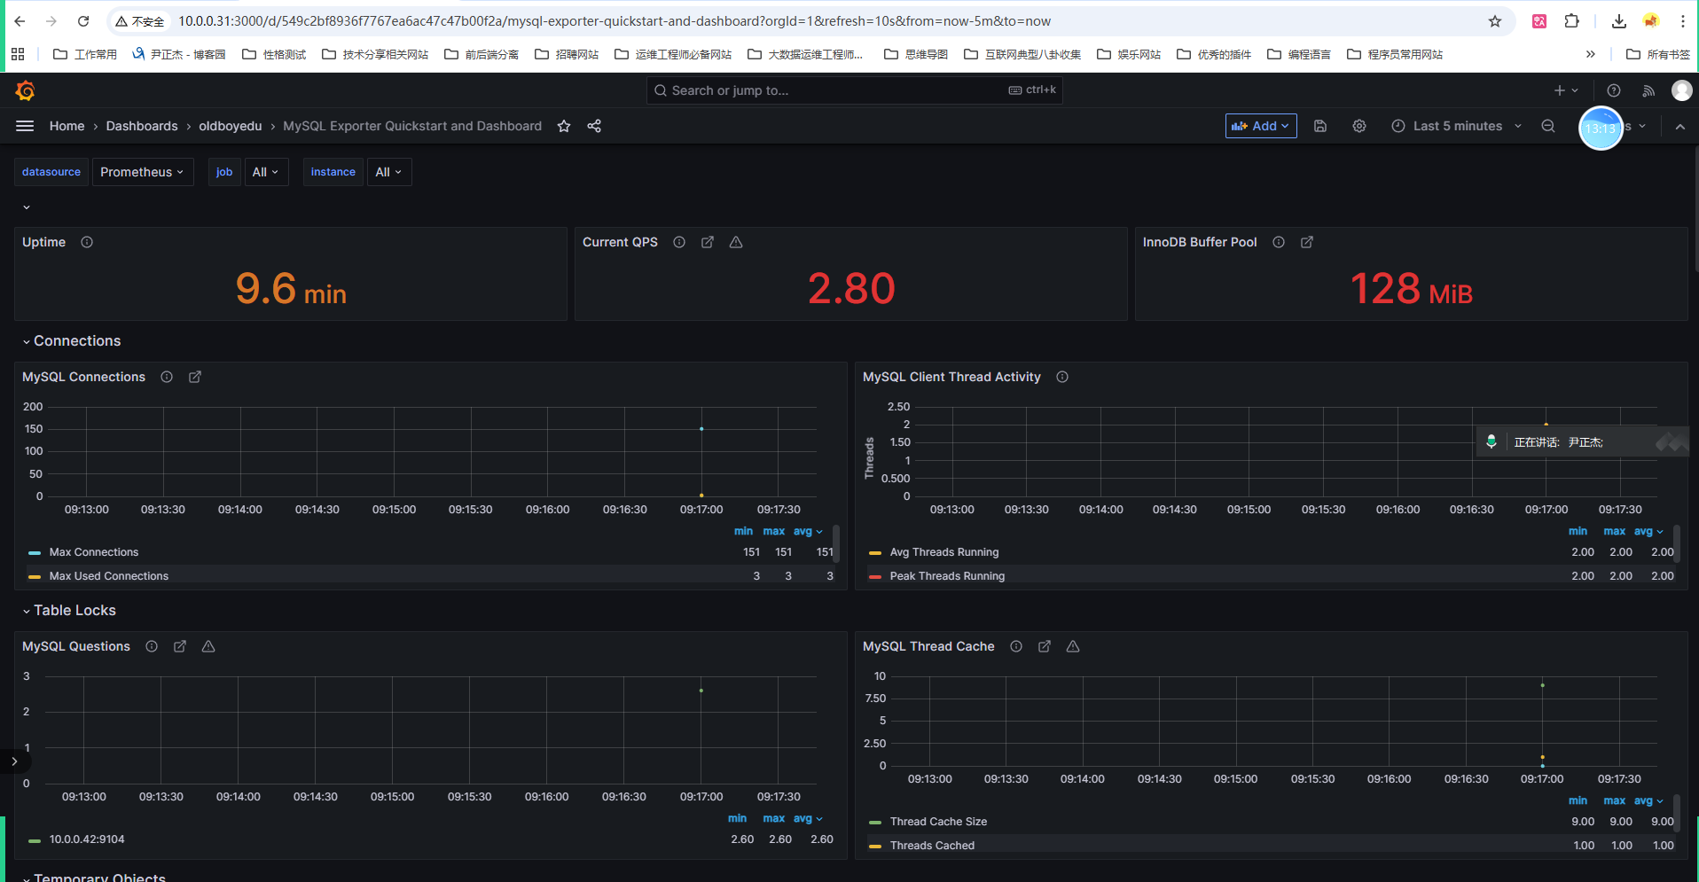Go to Home breadcrumb
Screen dimensions: 1699x882
(67, 126)
